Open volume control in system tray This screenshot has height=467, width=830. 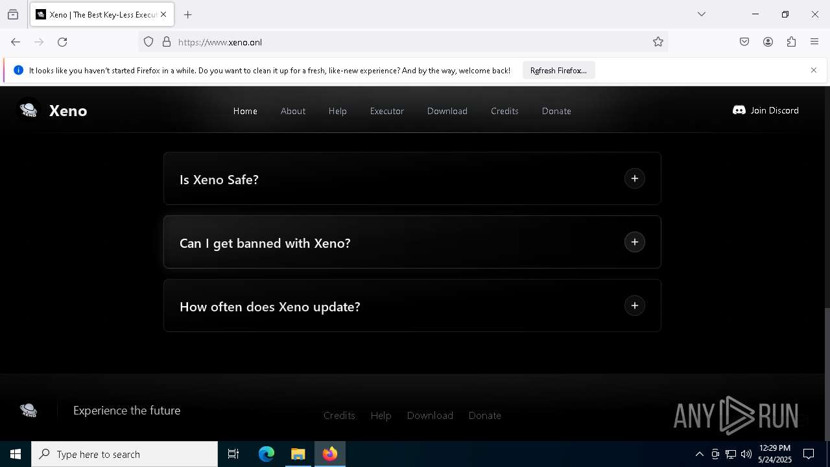point(746,454)
